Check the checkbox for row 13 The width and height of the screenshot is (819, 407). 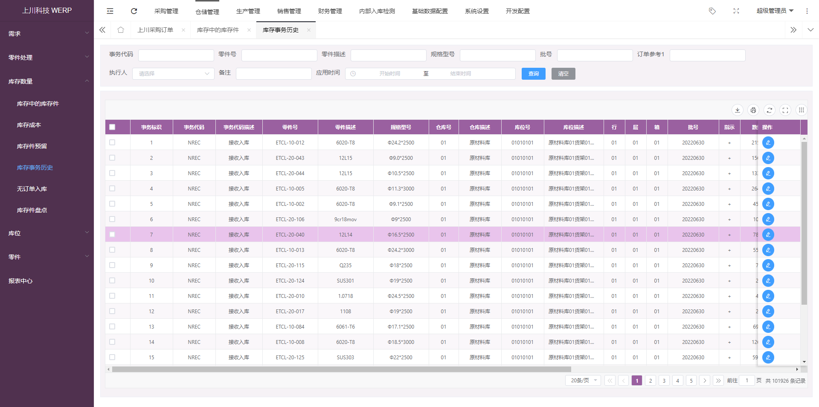pos(112,326)
